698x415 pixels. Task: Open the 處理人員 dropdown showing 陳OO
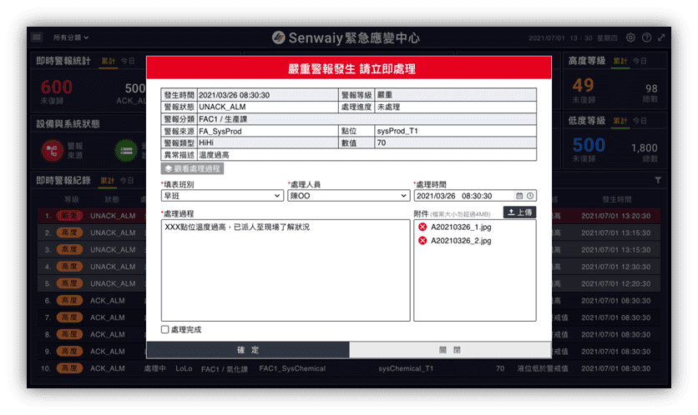tap(347, 196)
